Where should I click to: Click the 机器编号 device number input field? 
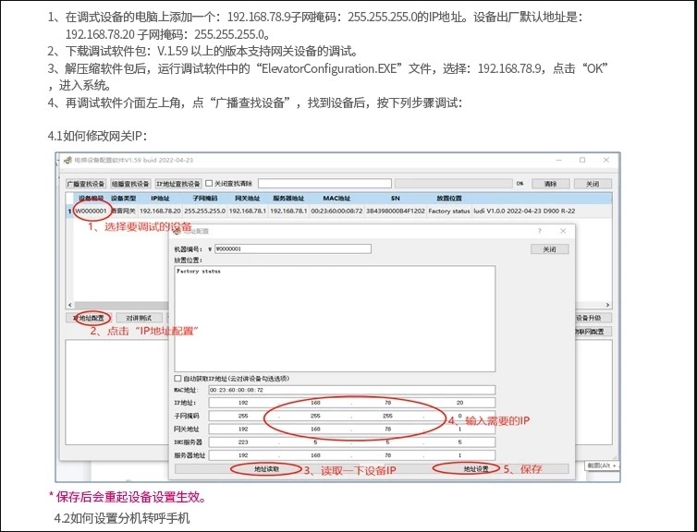pyautogui.click(x=291, y=248)
